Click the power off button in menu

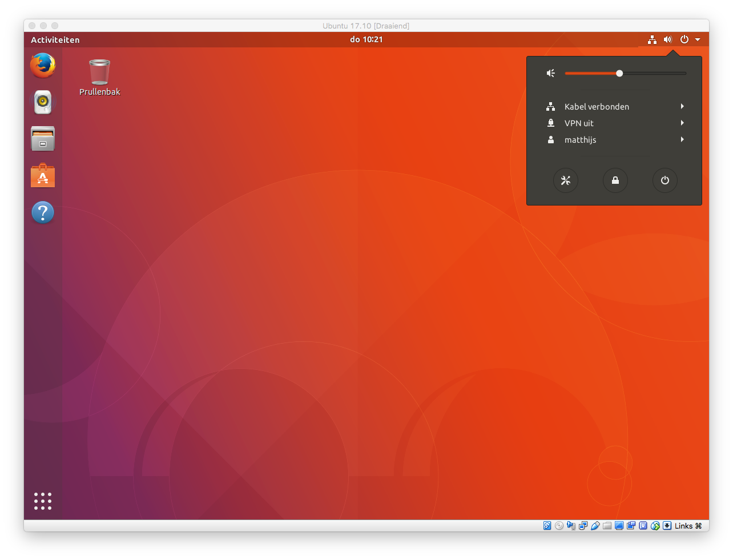pos(665,180)
